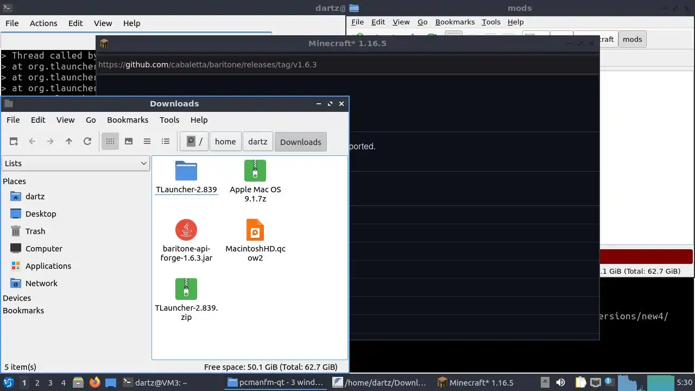Click the root "/" path button
Screen dimensions: 695x391
point(194,142)
